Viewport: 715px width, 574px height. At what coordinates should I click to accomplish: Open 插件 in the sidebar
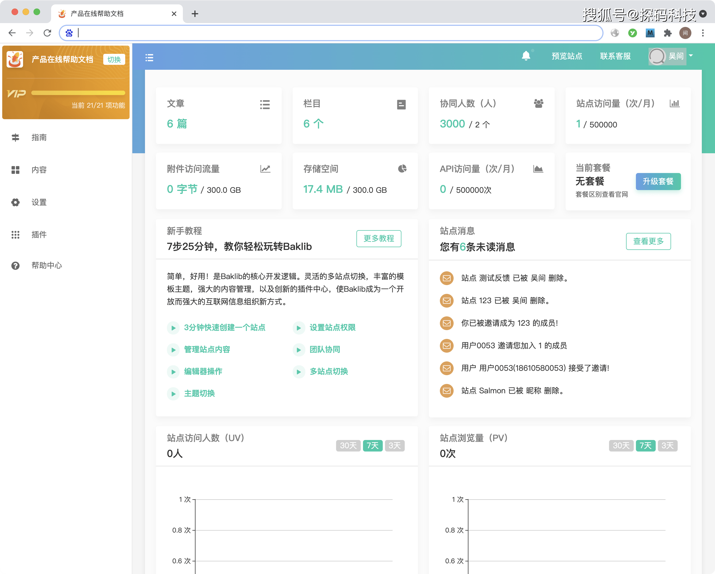pyautogui.click(x=39, y=235)
